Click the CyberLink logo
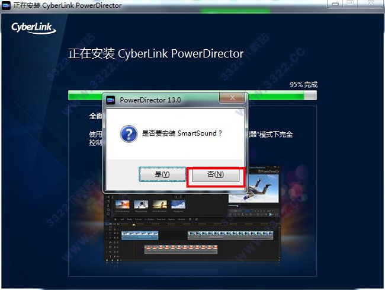 point(34,28)
